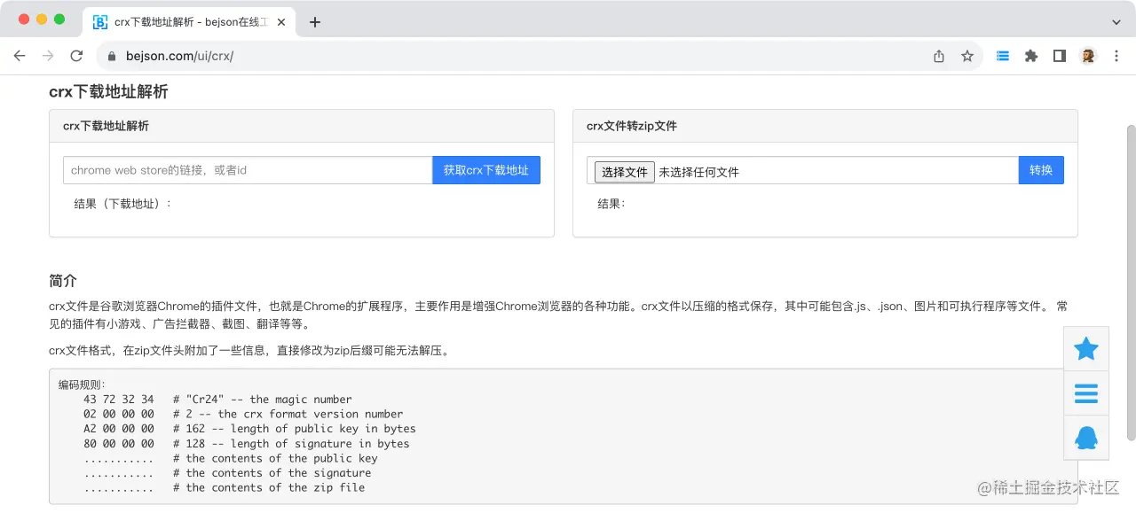Click the crx文件转zip文件 panel header
This screenshot has width=1136, height=513.
pos(825,127)
